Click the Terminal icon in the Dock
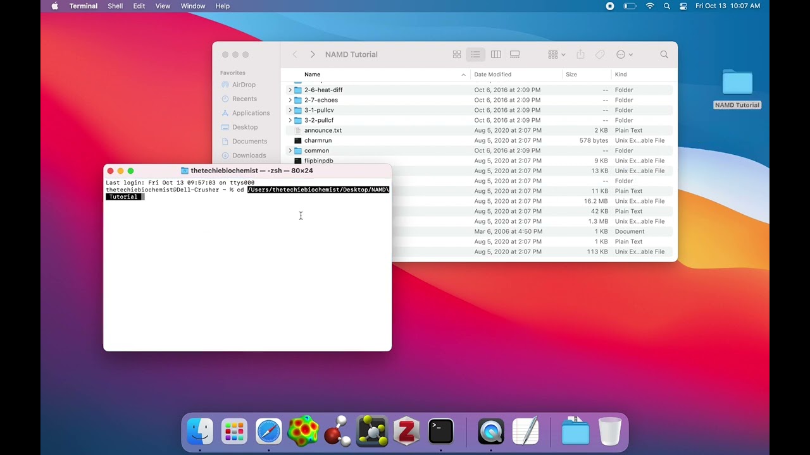This screenshot has width=810, height=455. click(441, 432)
